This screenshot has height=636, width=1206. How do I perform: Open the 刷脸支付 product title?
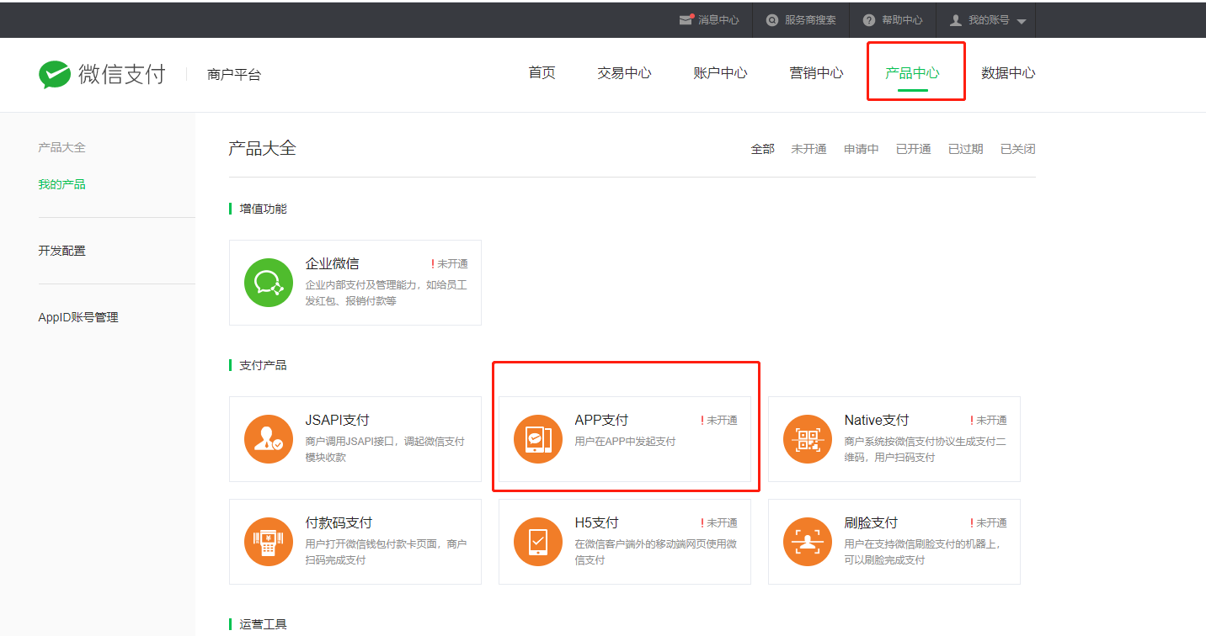[x=871, y=522]
